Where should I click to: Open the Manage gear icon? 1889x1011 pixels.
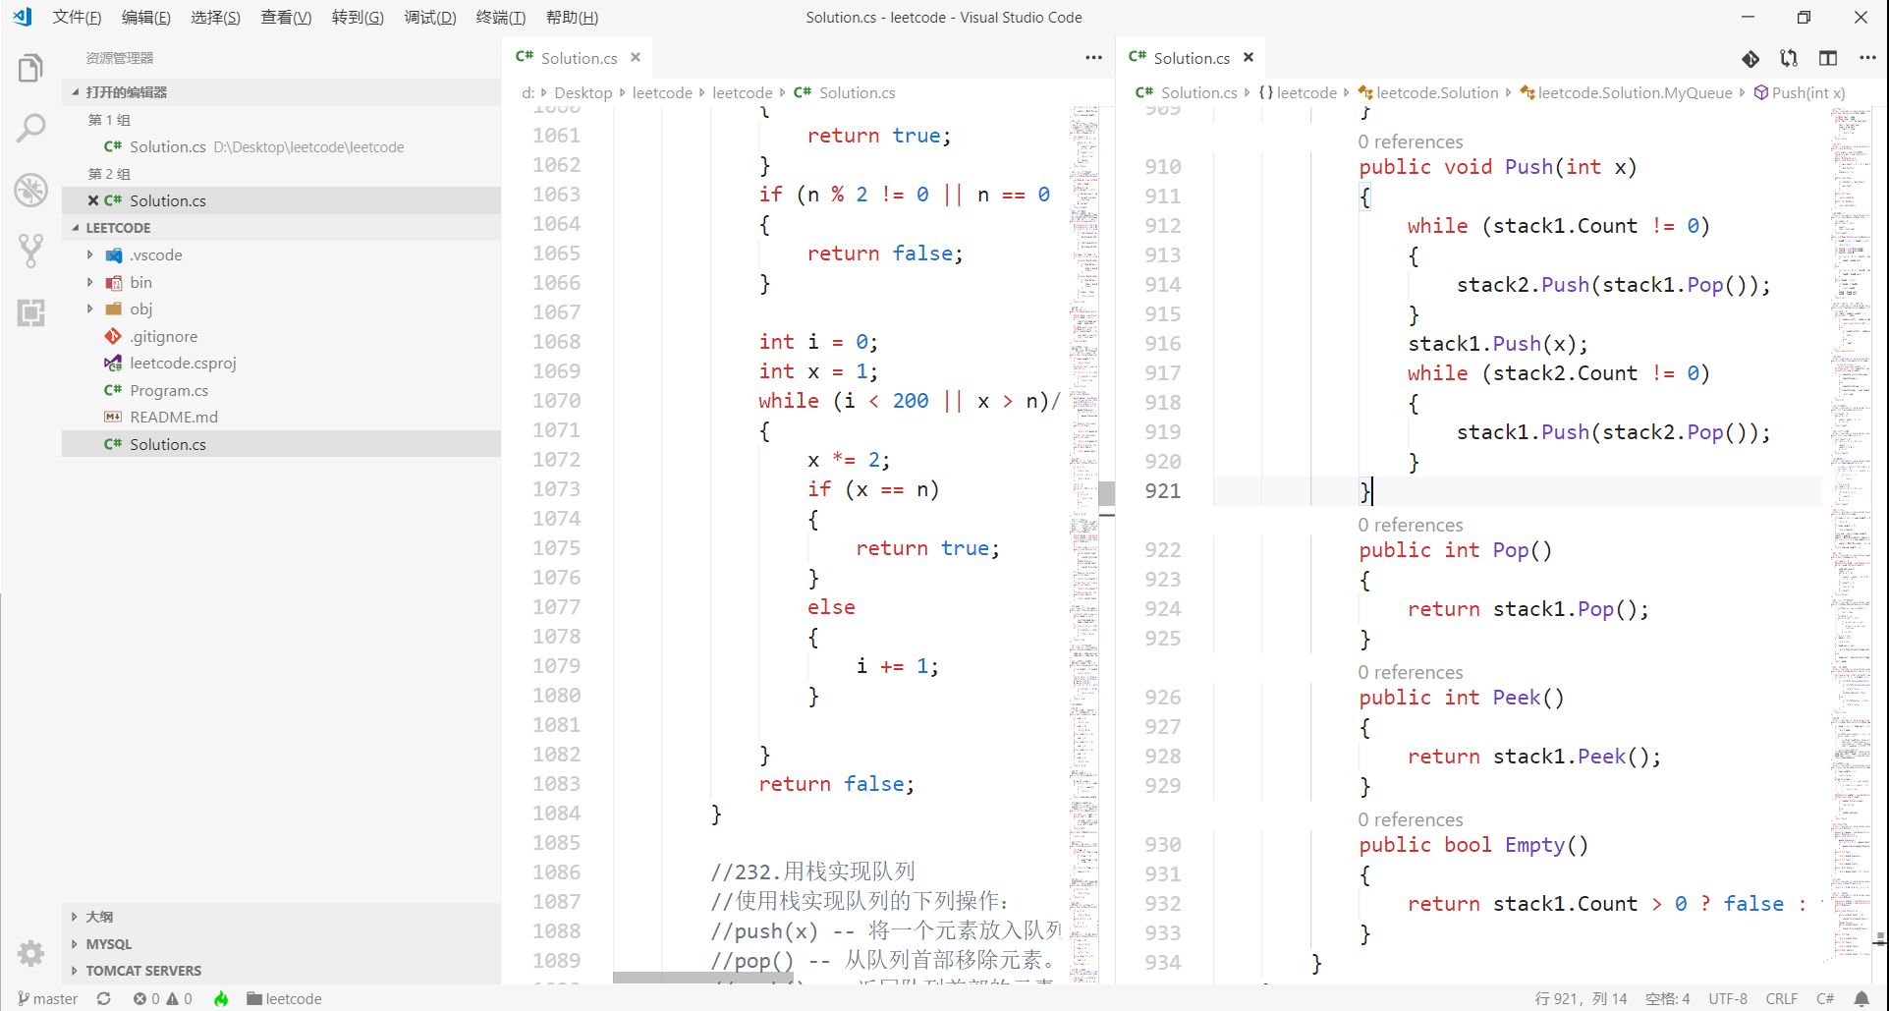click(x=30, y=952)
